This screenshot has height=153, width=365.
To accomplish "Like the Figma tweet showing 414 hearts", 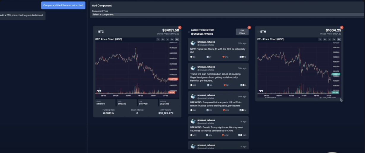I will tap(224, 57).
